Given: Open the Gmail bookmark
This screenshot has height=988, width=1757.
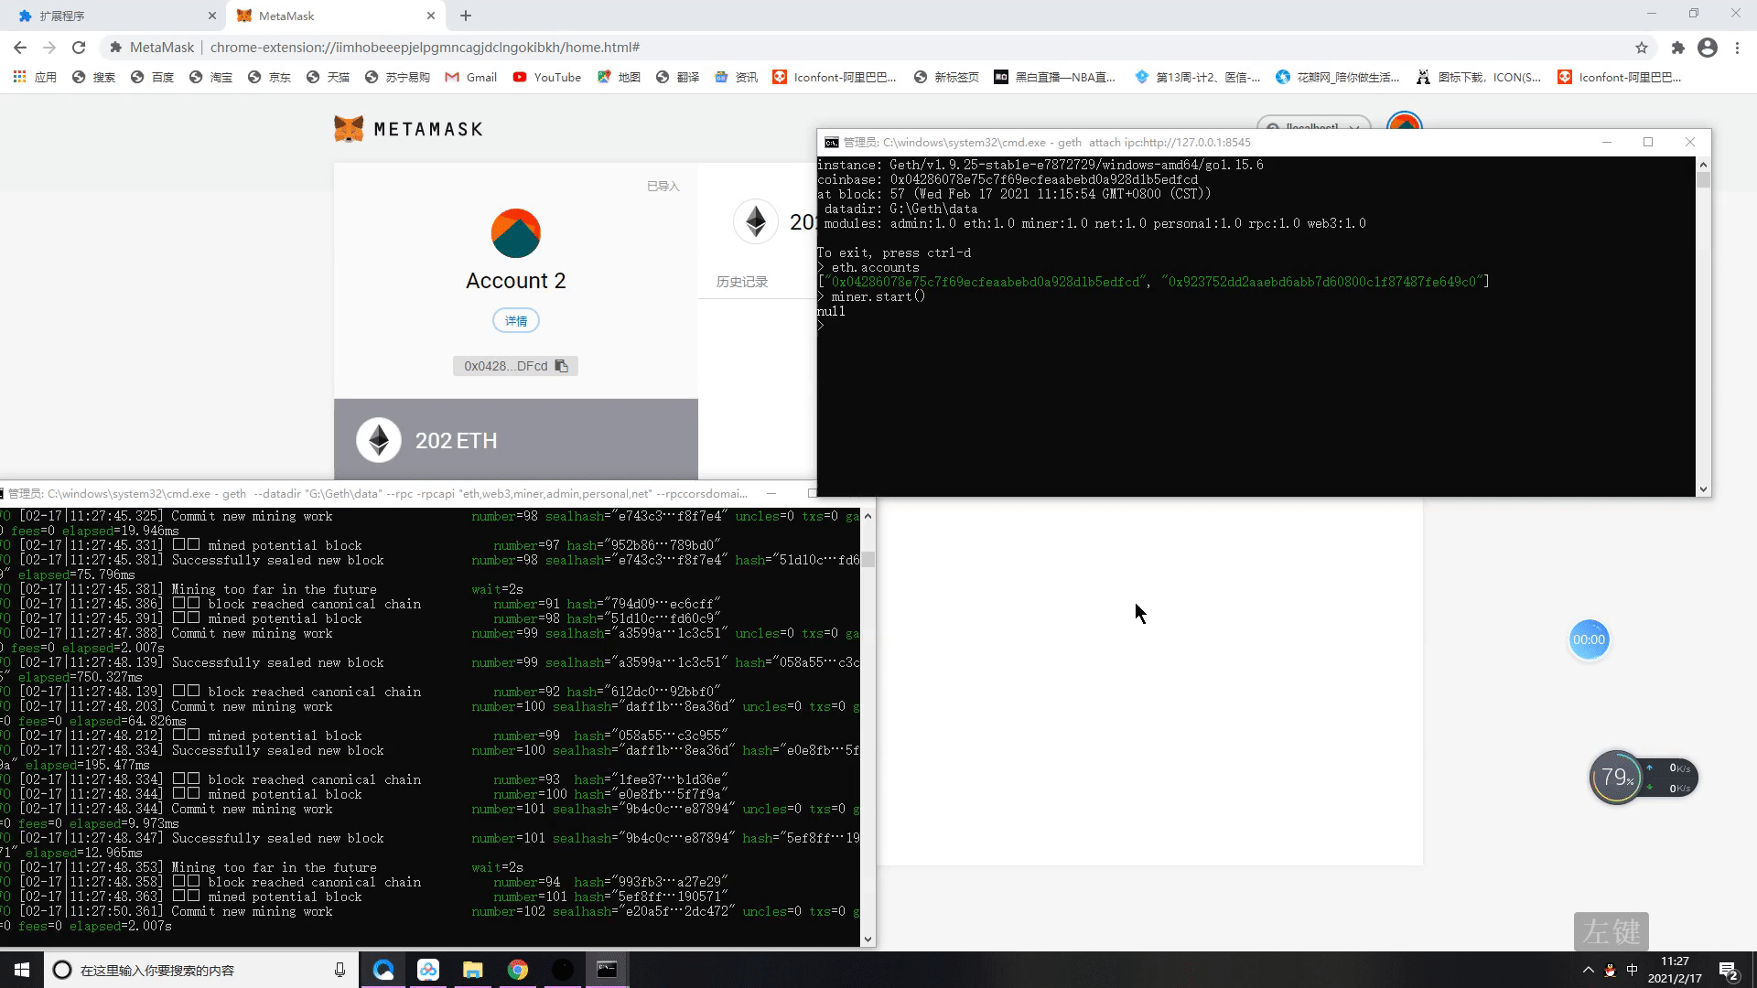Looking at the screenshot, I should click(471, 78).
